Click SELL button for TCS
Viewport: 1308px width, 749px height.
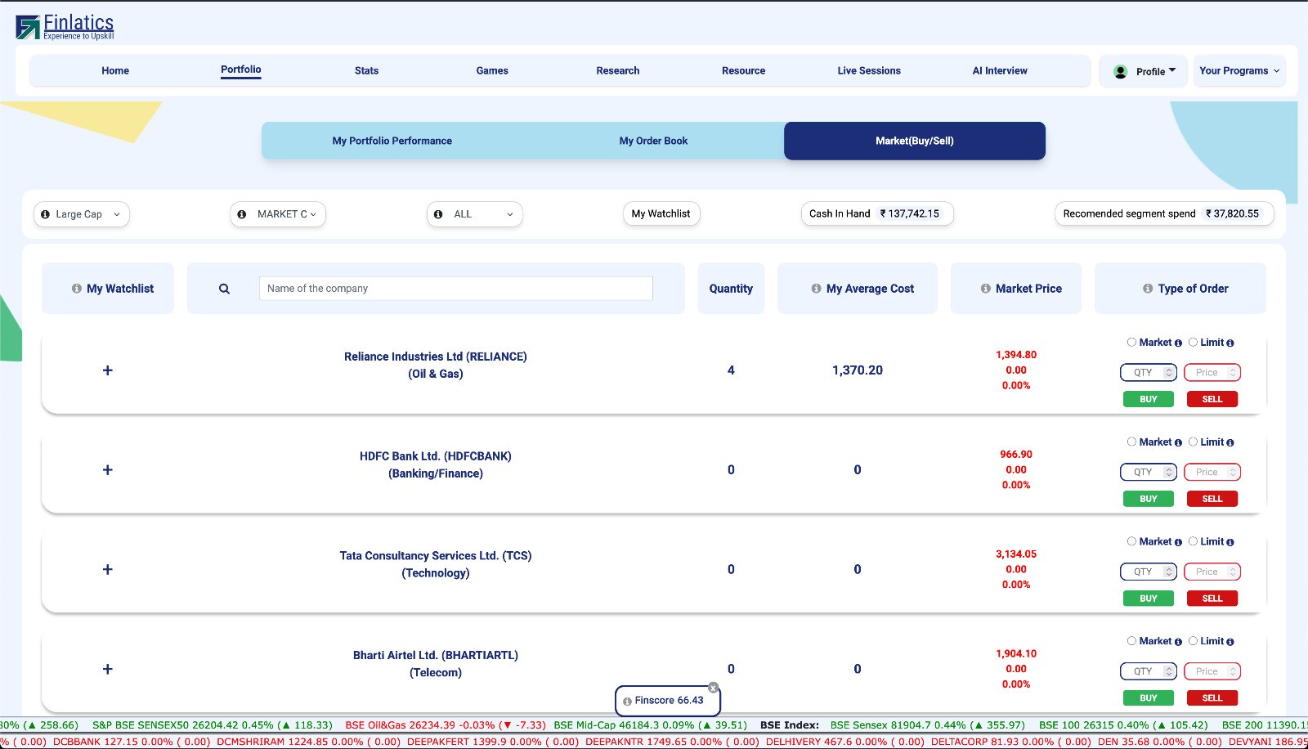[x=1212, y=599]
